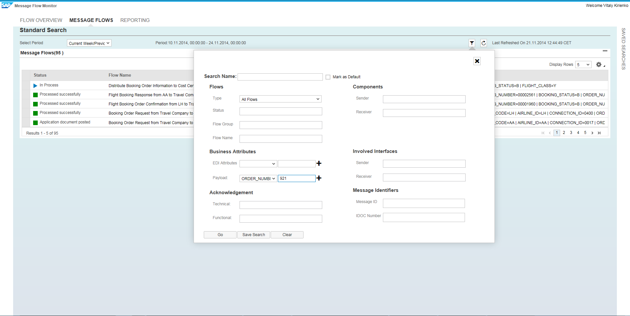Click the Technical acknowledgement field

coord(281,205)
